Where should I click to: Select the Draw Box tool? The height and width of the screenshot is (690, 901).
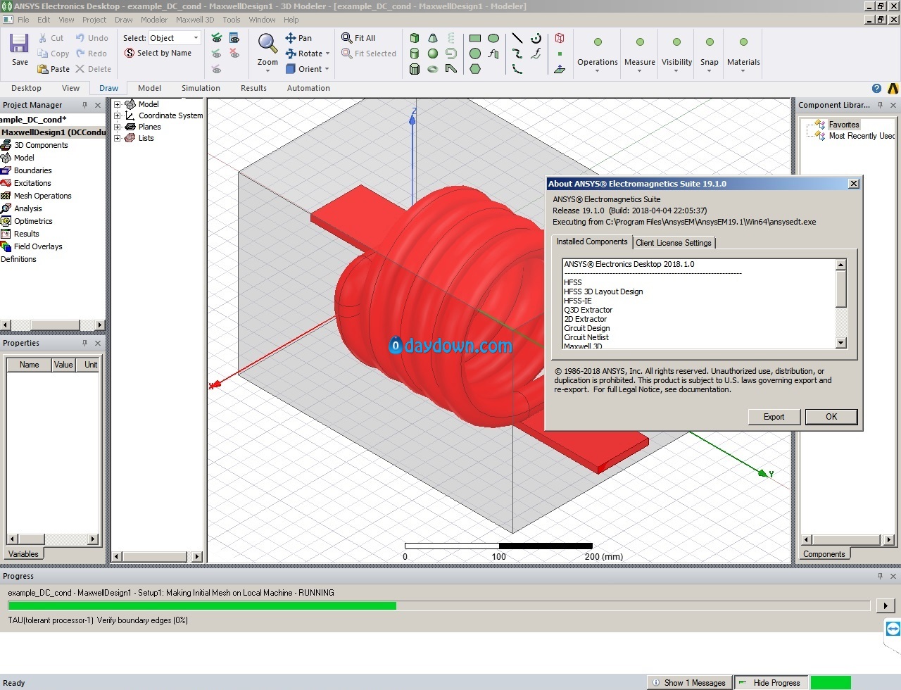pyautogui.click(x=415, y=38)
